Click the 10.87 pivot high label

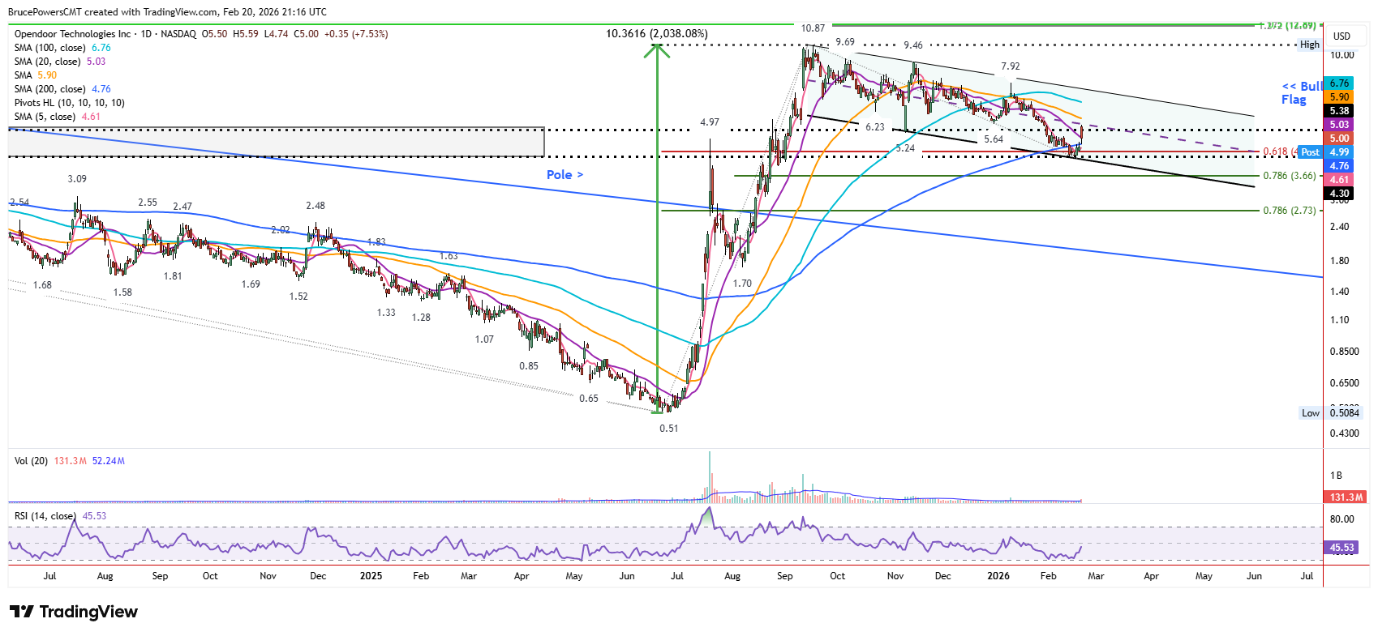click(813, 28)
